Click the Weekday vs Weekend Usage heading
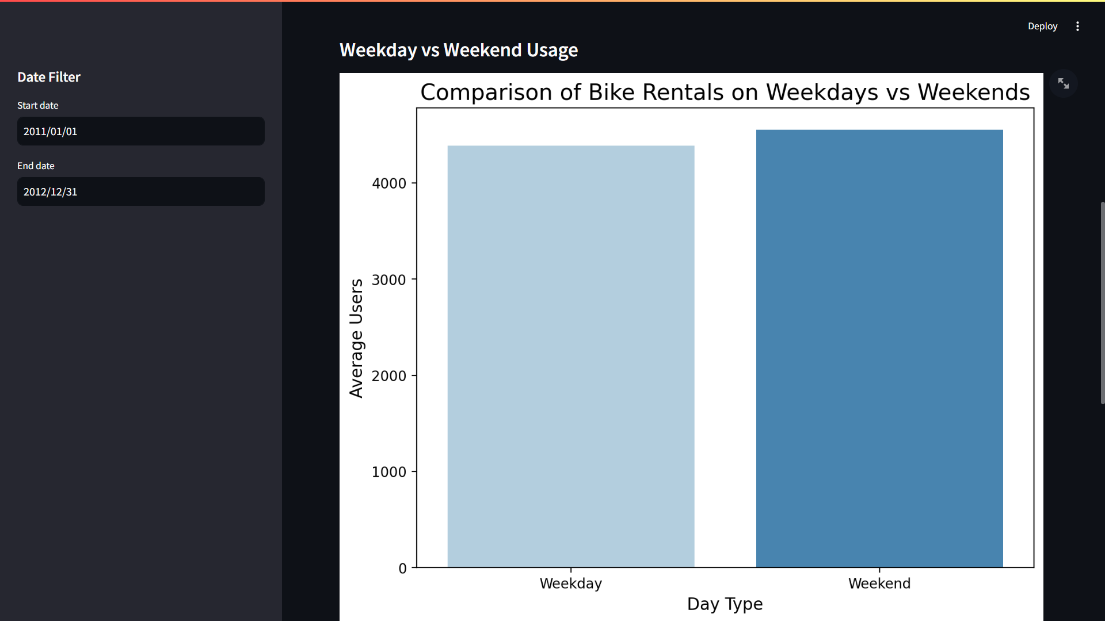Viewport: 1105px width, 621px height. (x=459, y=50)
